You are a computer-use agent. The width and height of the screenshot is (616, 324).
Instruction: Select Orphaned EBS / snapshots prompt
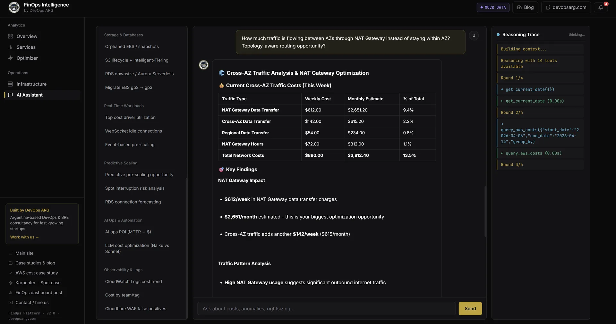tap(141, 46)
